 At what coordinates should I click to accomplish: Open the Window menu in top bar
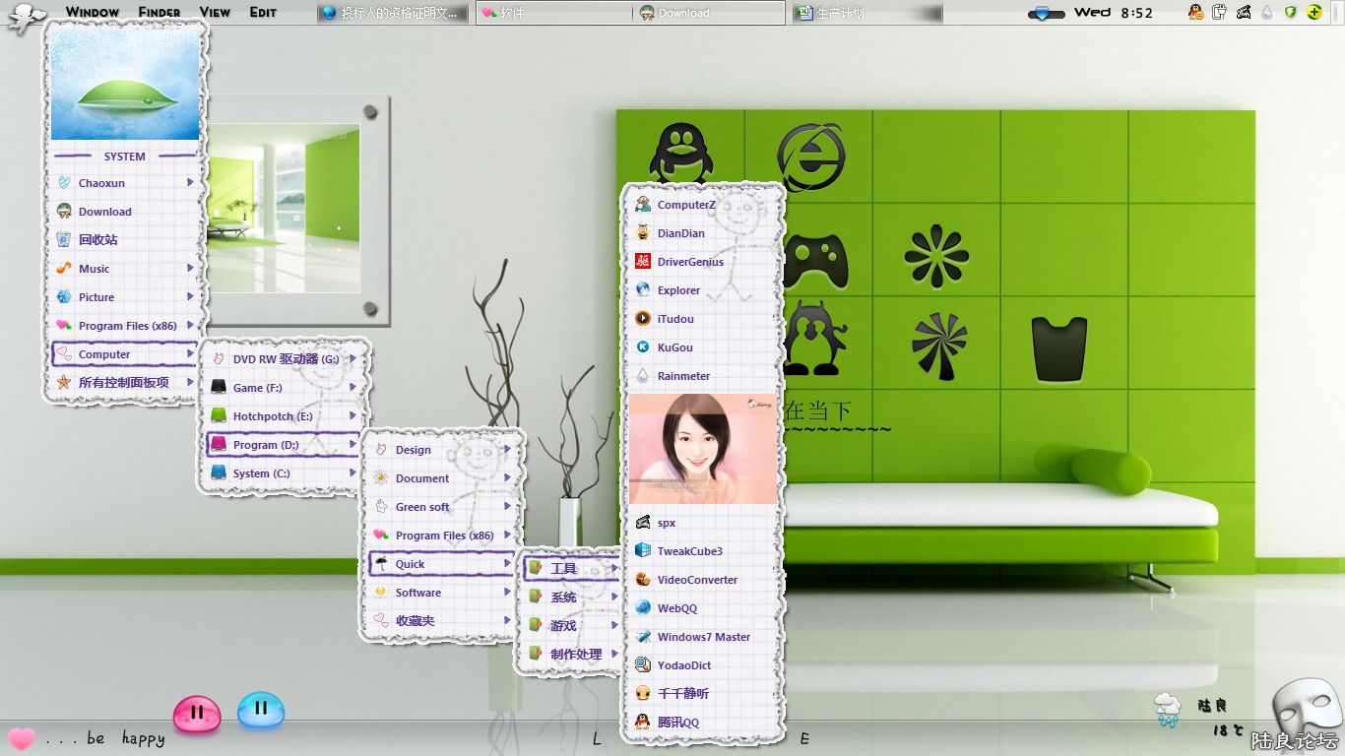click(93, 12)
